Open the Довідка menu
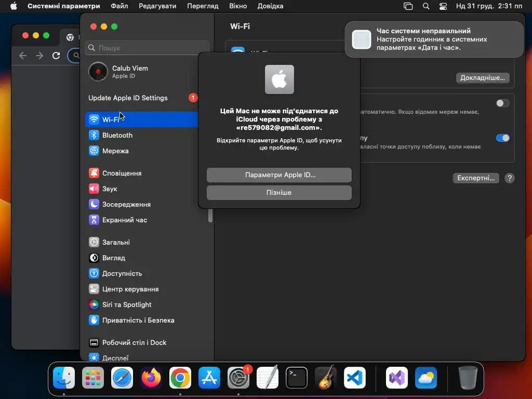The width and height of the screenshot is (532, 399). click(x=270, y=6)
